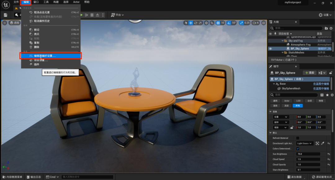This screenshot has width=335, height=180.
Task: Open the Directional Light Actor dropdown
Action: click(x=305, y=143)
